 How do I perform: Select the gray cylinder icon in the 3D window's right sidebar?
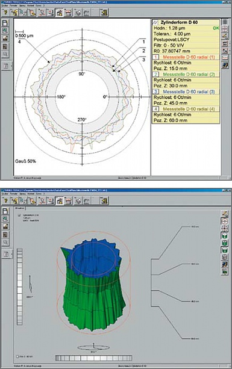(224, 257)
